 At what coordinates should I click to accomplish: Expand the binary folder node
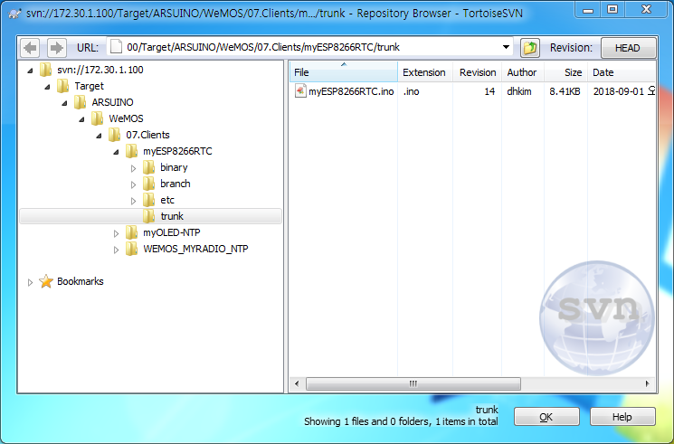[133, 168]
